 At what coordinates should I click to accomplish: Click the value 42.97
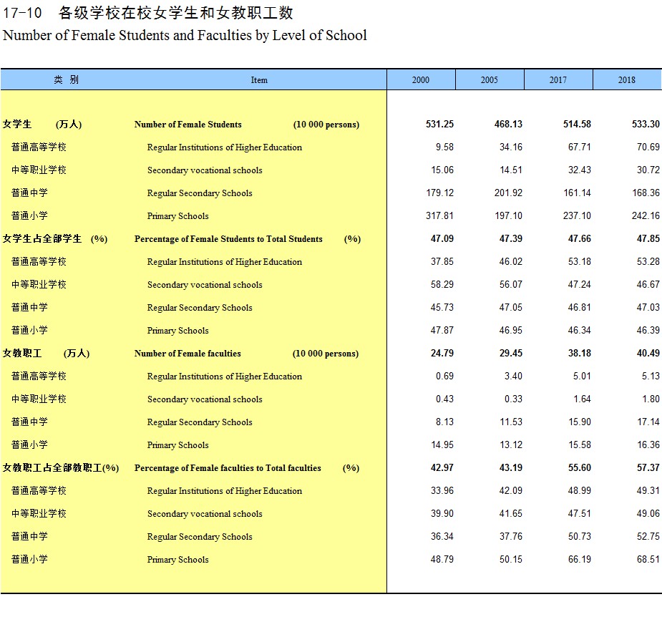point(442,467)
